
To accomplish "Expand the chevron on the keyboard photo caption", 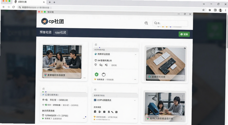I will point(182,78).
